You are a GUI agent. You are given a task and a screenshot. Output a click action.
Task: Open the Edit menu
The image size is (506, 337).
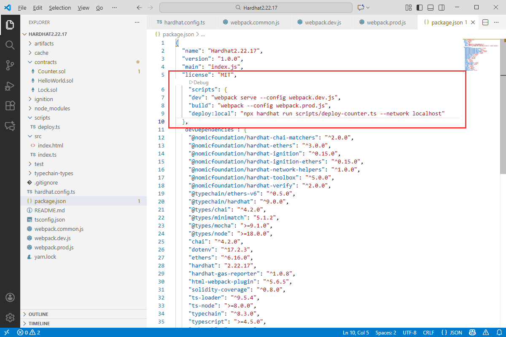(38, 8)
